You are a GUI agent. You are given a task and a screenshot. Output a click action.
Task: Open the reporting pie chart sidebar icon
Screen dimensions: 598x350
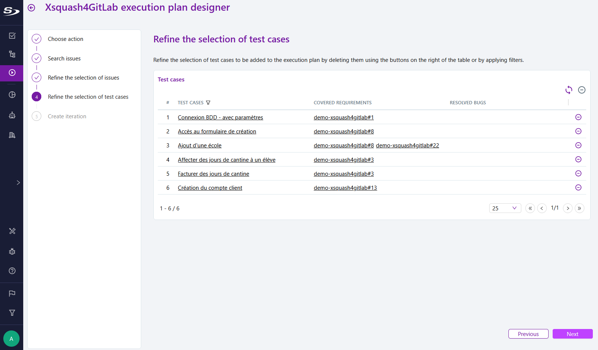click(x=12, y=95)
